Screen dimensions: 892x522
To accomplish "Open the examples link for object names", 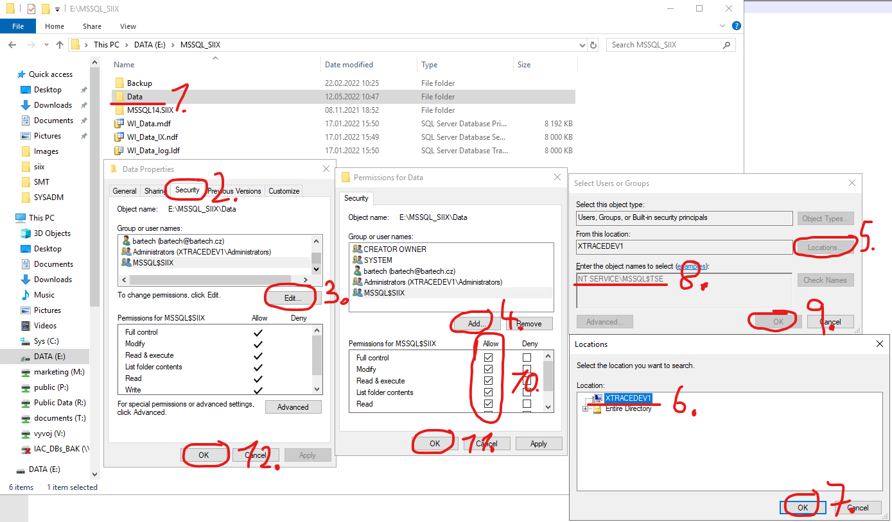I will pos(691,266).
